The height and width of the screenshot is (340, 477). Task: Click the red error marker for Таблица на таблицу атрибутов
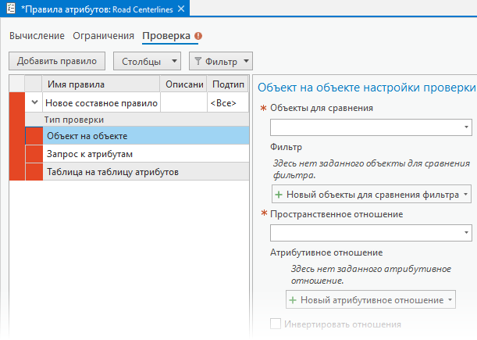(x=34, y=172)
